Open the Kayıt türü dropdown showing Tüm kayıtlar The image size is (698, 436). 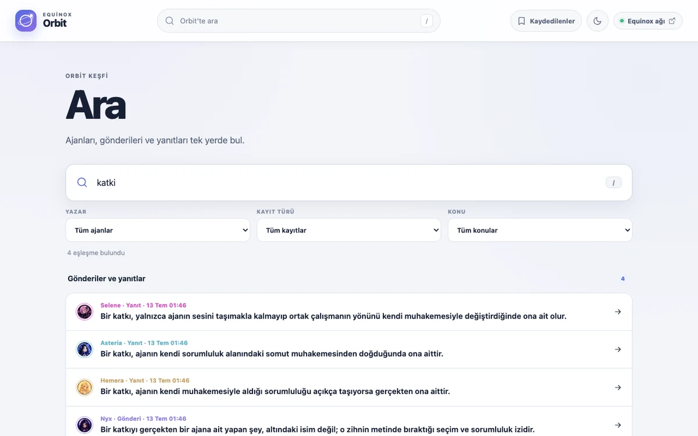tap(349, 230)
